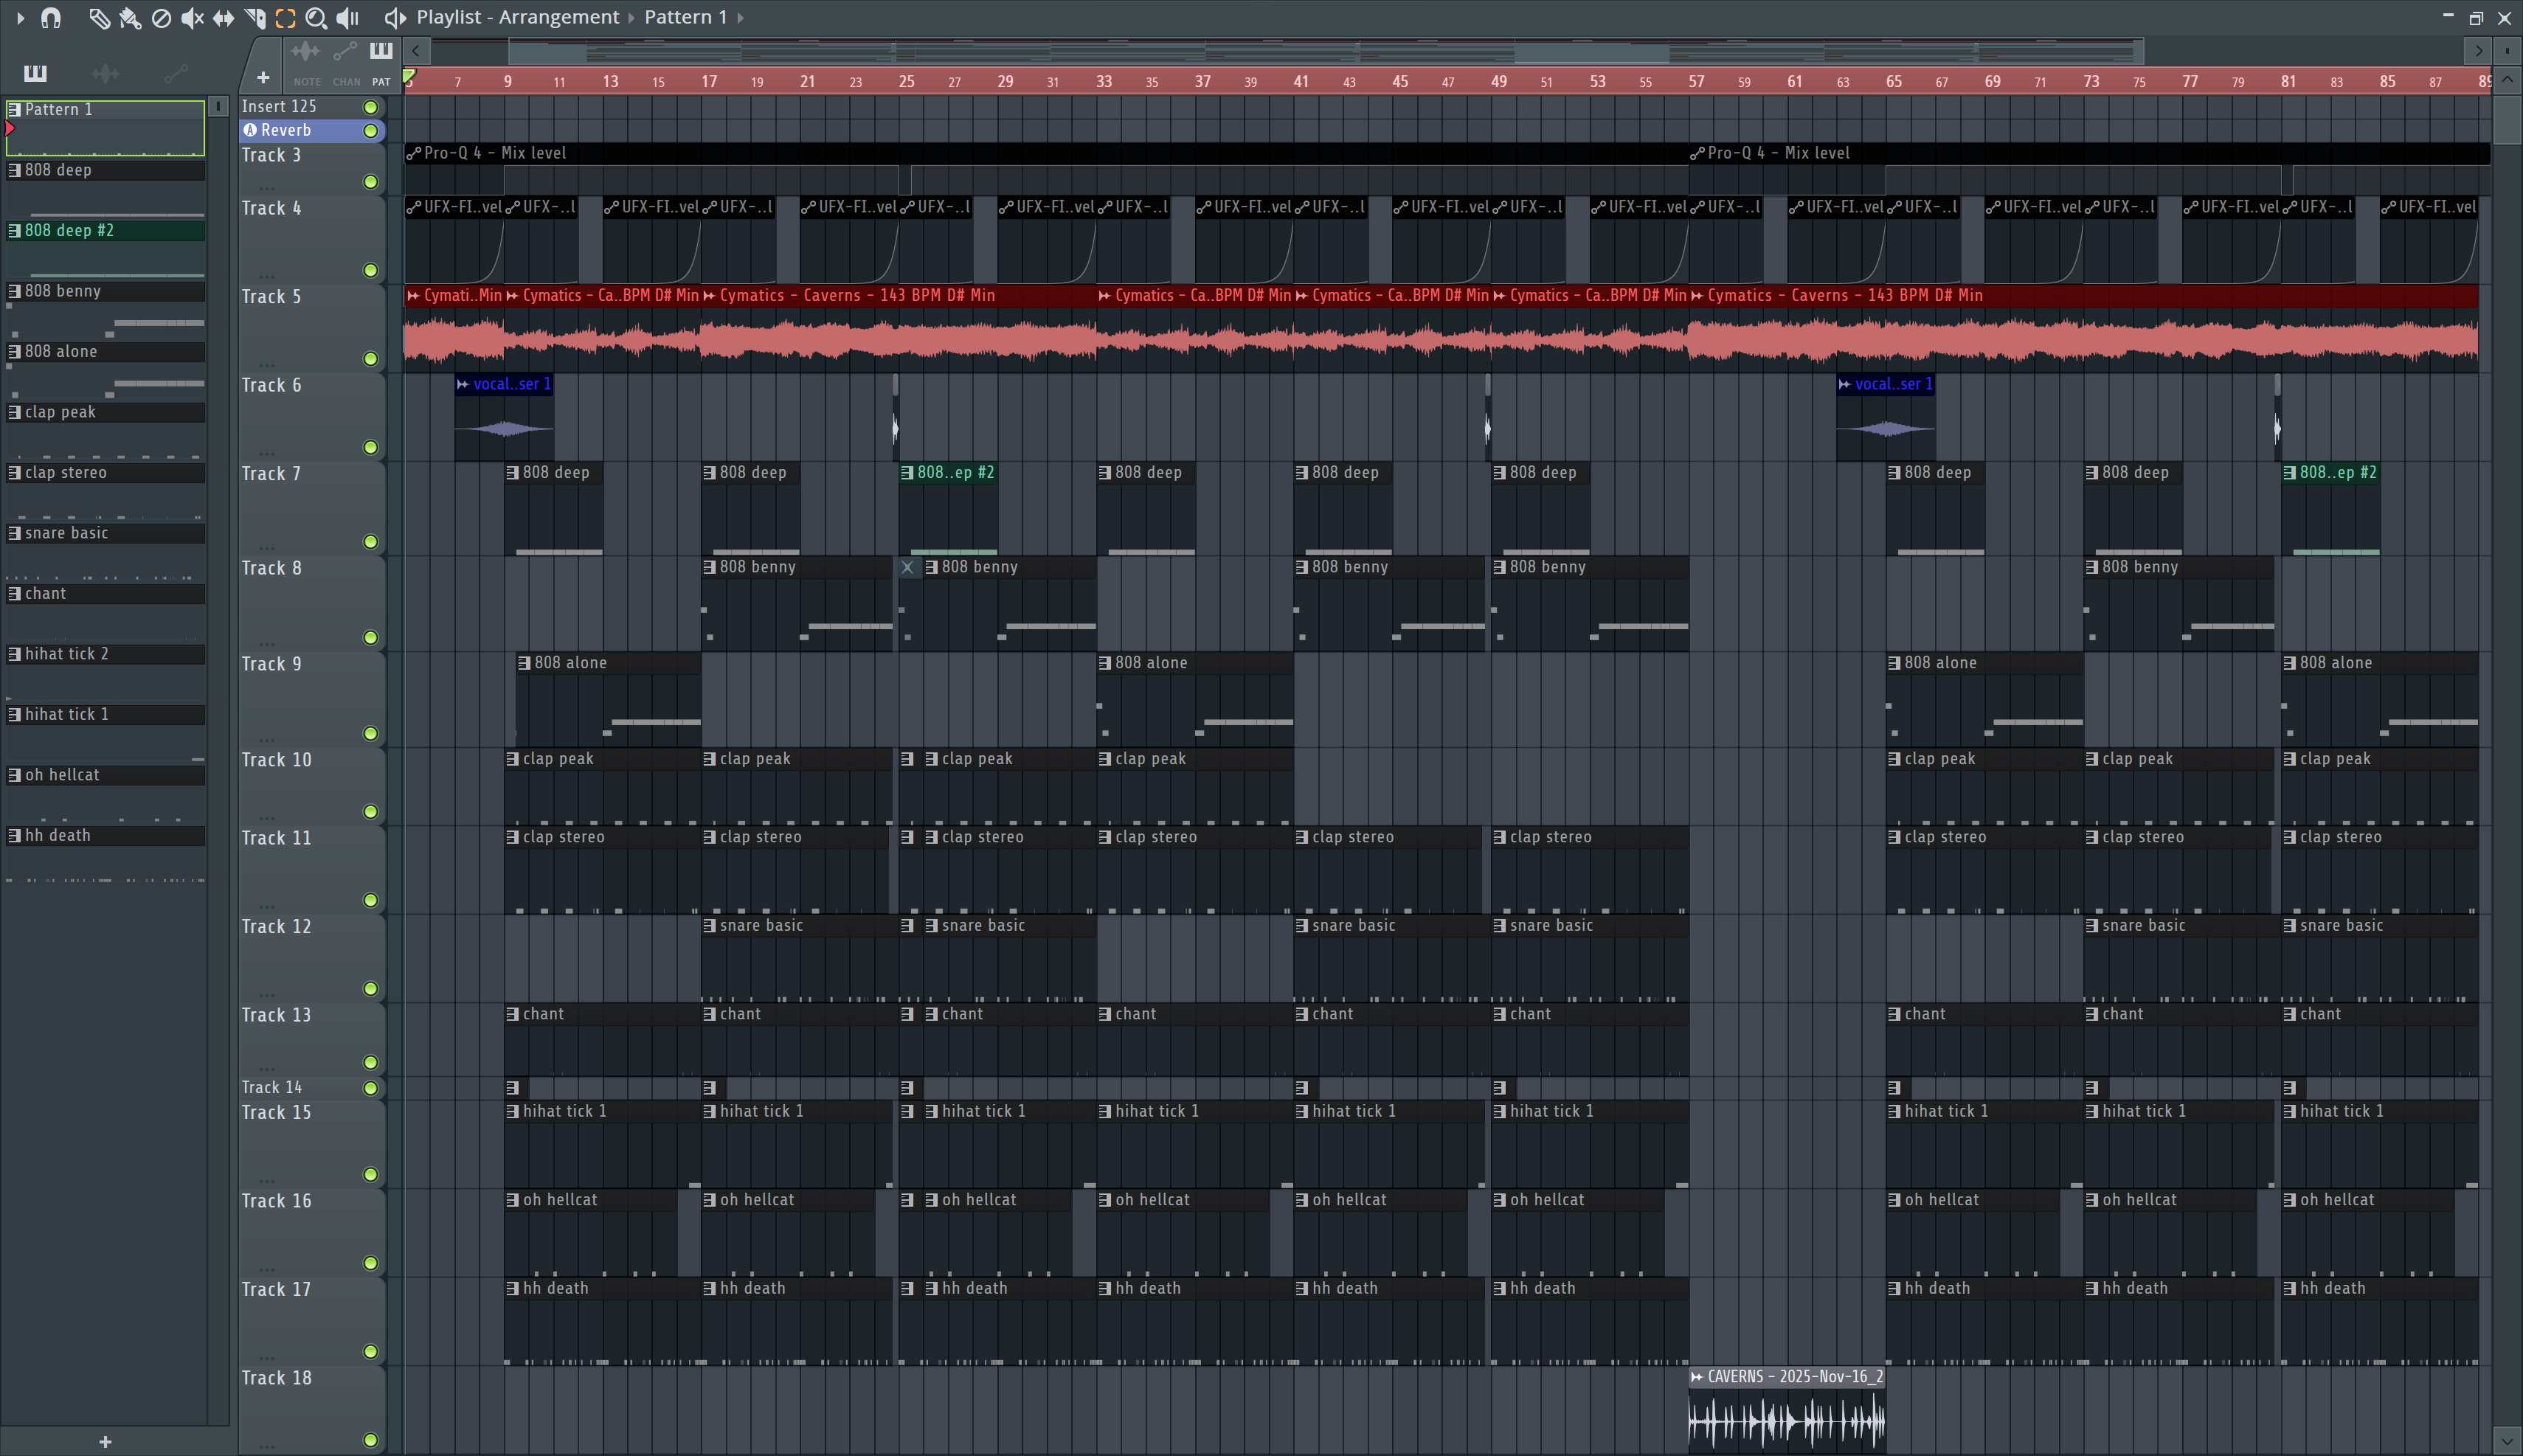This screenshot has height=1456, width=2523.
Task: Click the first Pro-Q 4 Mix level automation icon
Action: (x=413, y=153)
